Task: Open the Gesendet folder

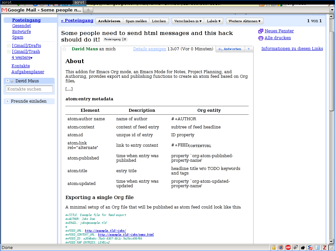Action: point(21,25)
